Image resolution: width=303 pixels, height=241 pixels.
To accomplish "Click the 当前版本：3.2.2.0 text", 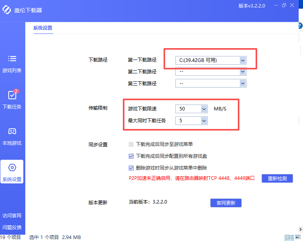I will point(148,202).
